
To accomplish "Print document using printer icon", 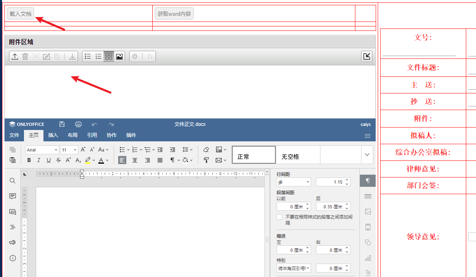I will coord(78,124).
